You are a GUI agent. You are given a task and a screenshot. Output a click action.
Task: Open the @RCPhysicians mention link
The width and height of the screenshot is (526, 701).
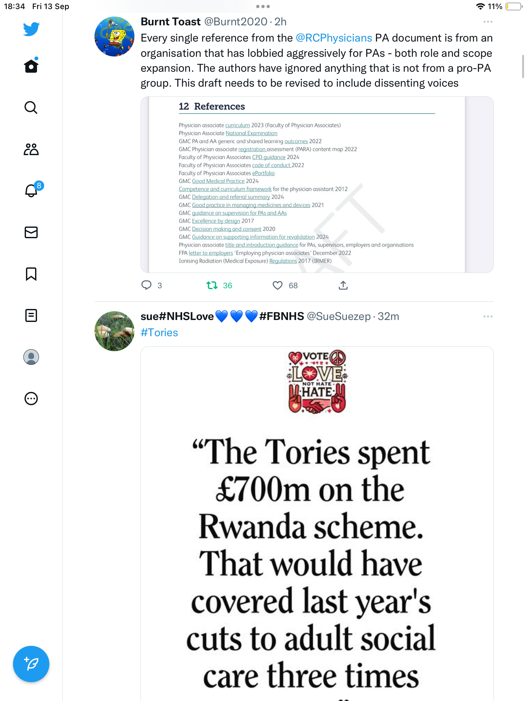(x=334, y=38)
